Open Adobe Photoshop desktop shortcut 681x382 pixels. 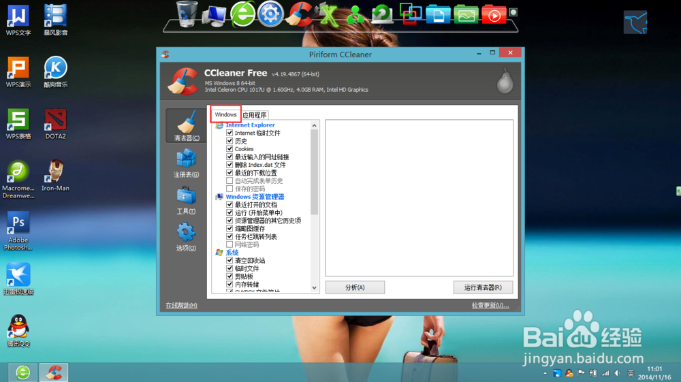(18, 231)
